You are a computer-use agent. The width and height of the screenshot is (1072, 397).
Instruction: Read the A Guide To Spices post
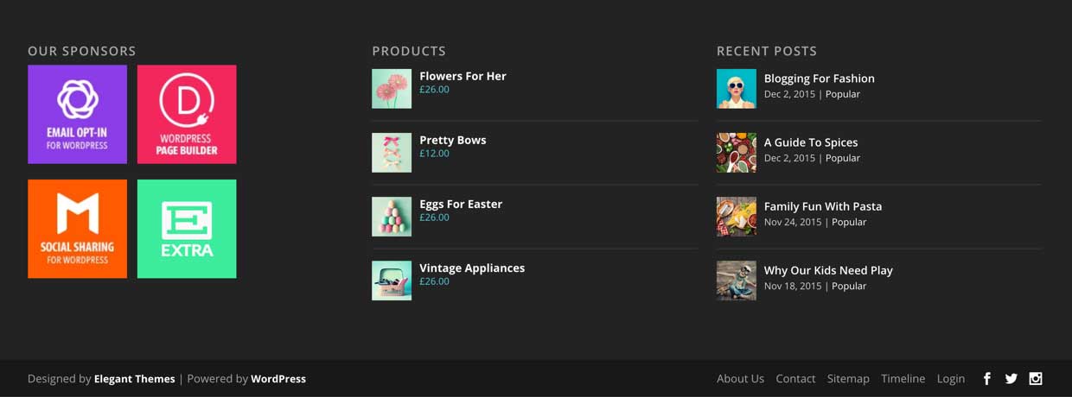[811, 142]
